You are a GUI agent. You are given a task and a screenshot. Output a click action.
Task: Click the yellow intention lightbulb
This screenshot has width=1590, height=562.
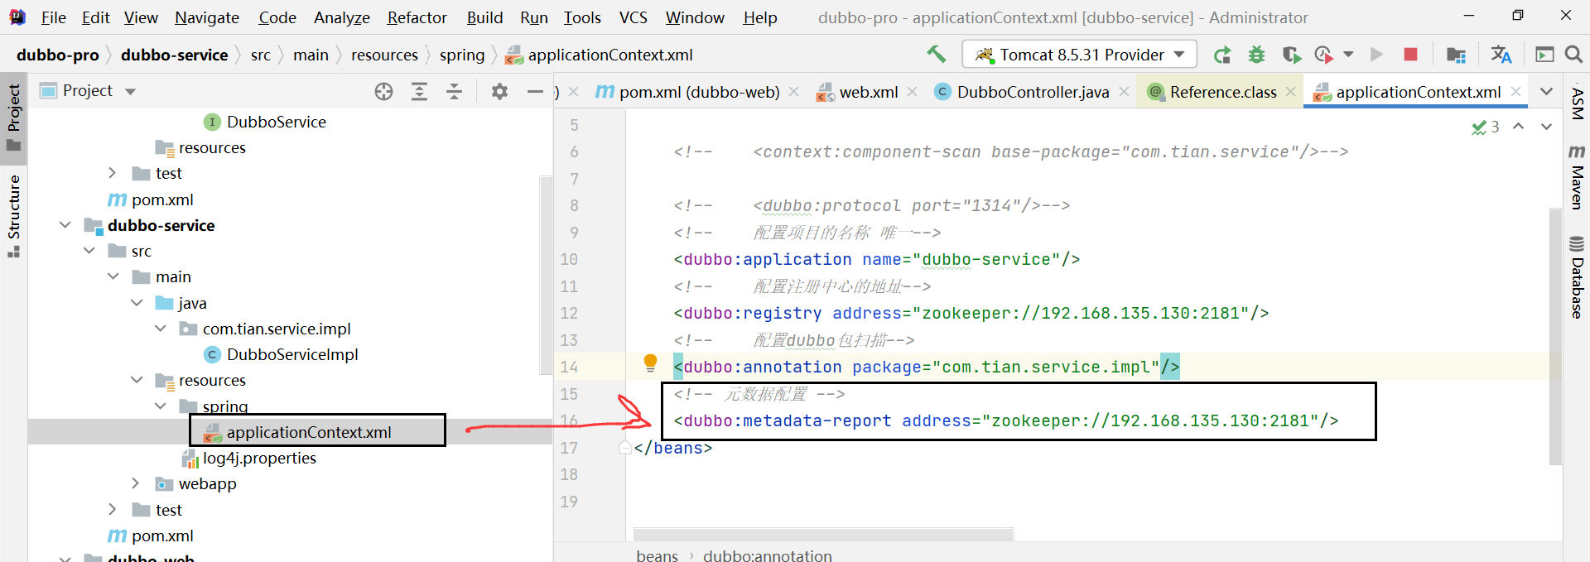pos(650,363)
